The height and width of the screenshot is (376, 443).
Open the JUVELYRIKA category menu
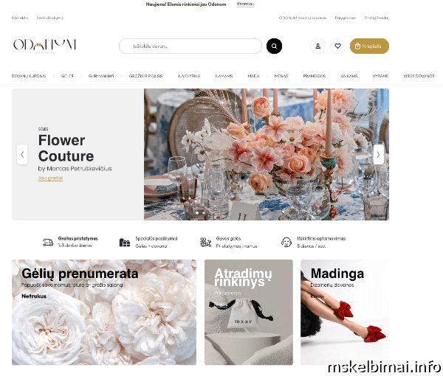click(189, 76)
